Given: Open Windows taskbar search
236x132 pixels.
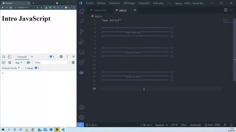Looking at the screenshot, I should coord(9,129).
